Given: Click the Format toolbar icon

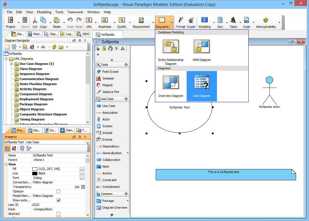Looking at the screenshot, I should (x=180, y=20).
